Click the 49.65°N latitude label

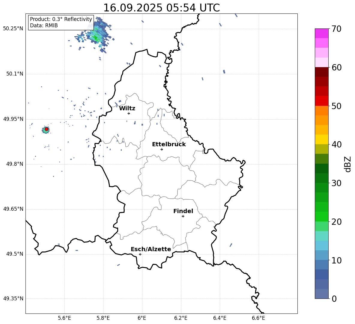click(x=13, y=209)
